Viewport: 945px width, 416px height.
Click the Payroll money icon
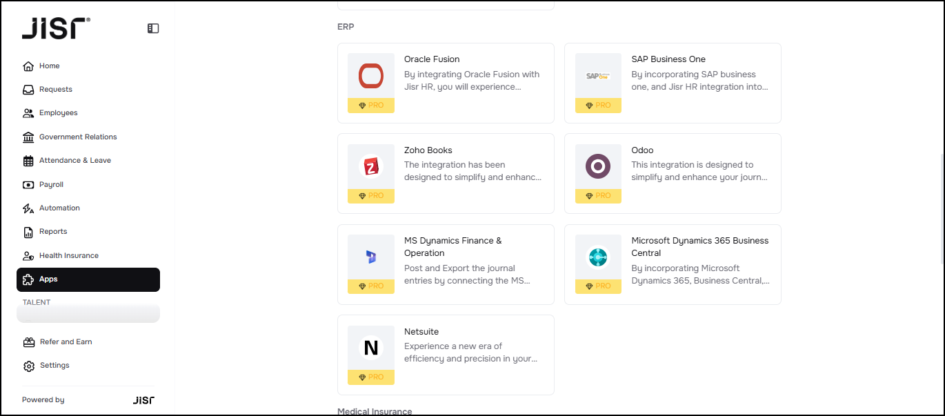click(28, 185)
